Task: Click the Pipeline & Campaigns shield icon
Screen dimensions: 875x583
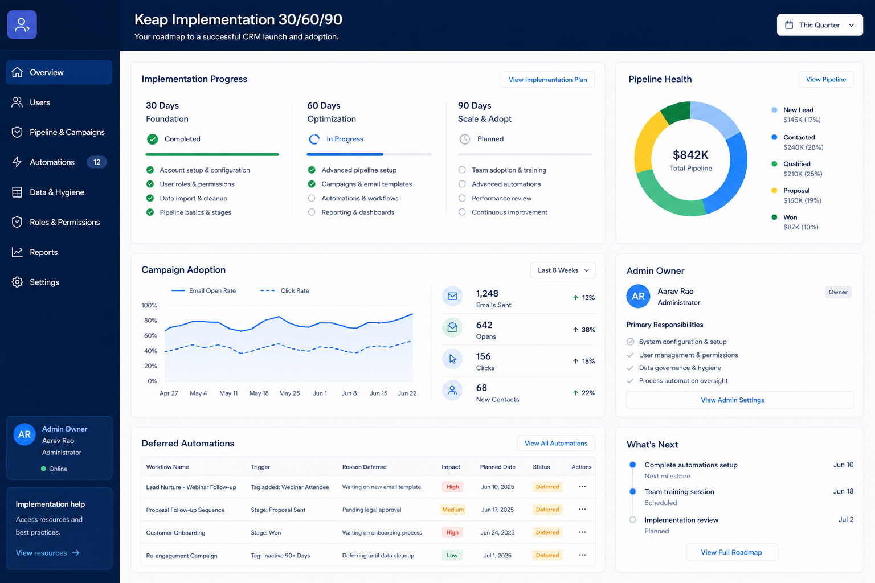Action: point(17,132)
